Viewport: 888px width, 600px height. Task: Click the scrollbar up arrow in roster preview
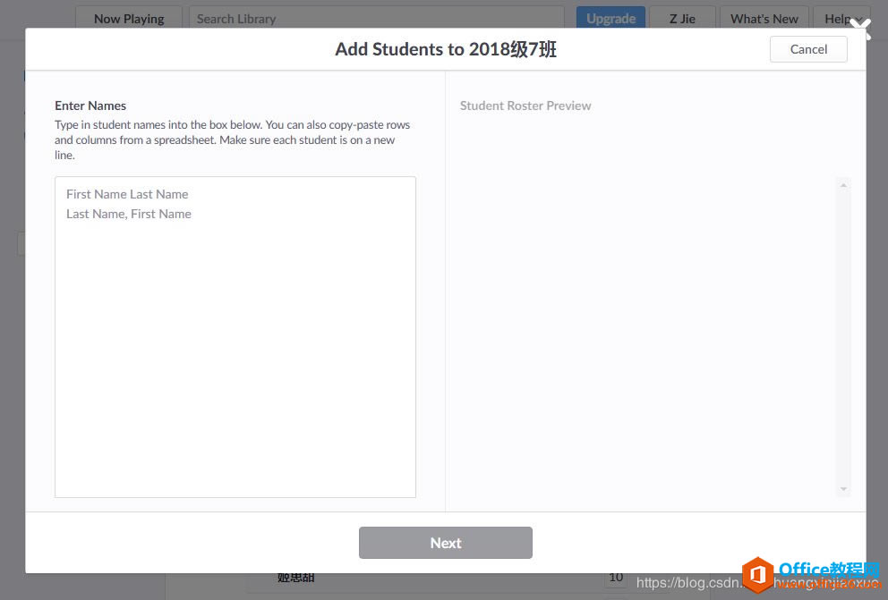click(843, 184)
